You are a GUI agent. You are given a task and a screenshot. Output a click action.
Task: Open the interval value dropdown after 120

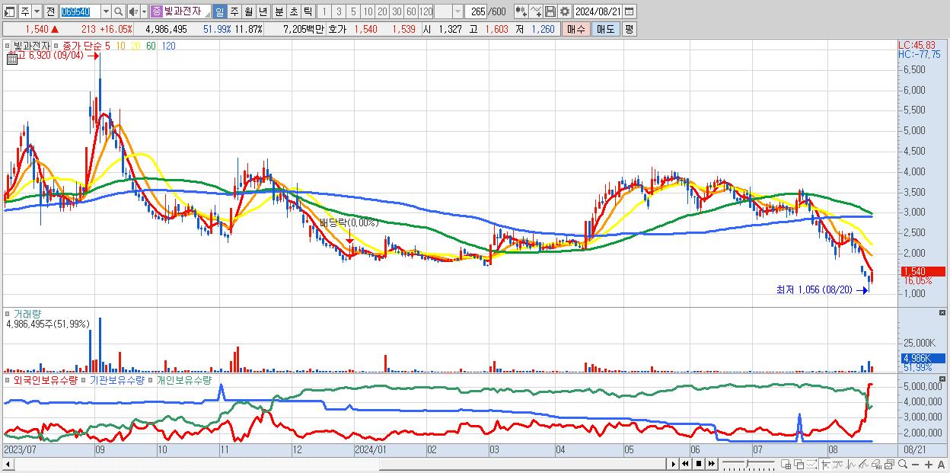(457, 11)
